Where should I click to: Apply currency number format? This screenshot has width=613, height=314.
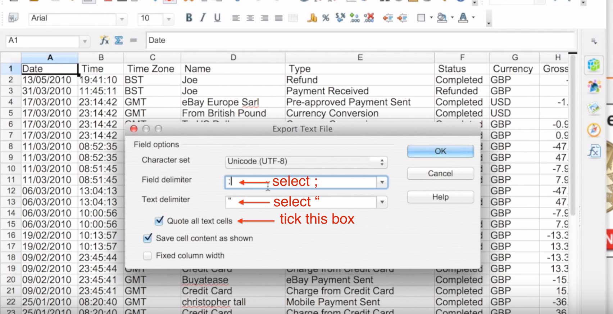click(312, 18)
